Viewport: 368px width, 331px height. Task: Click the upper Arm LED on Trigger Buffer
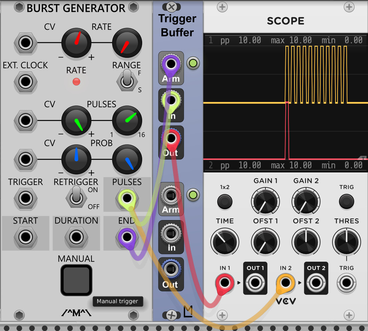point(193,63)
